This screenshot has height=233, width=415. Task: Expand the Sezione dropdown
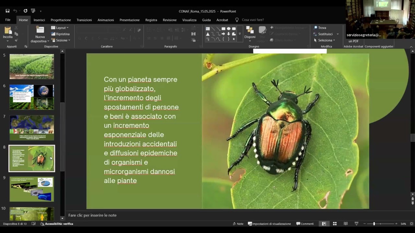(61, 40)
